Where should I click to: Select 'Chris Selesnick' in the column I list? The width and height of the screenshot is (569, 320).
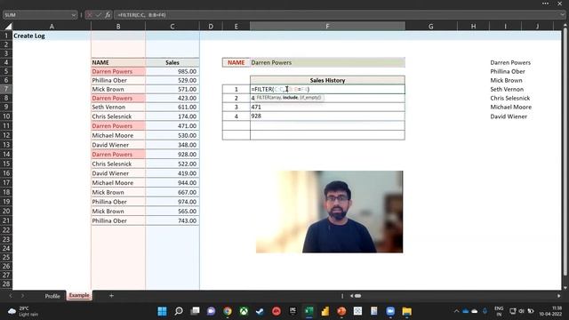tap(509, 98)
